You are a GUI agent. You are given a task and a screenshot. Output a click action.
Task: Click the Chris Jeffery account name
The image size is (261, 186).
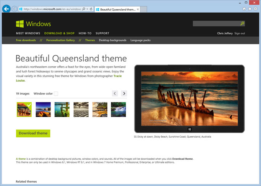(x=225, y=34)
